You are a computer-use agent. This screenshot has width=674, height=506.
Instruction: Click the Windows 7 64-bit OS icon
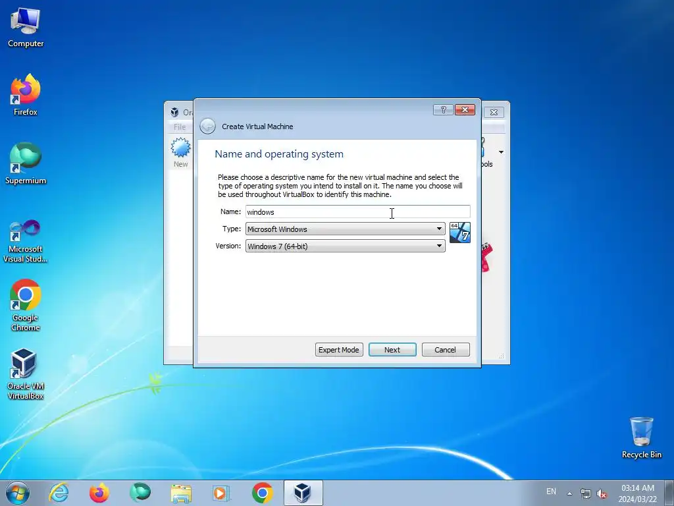click(460, 233)
